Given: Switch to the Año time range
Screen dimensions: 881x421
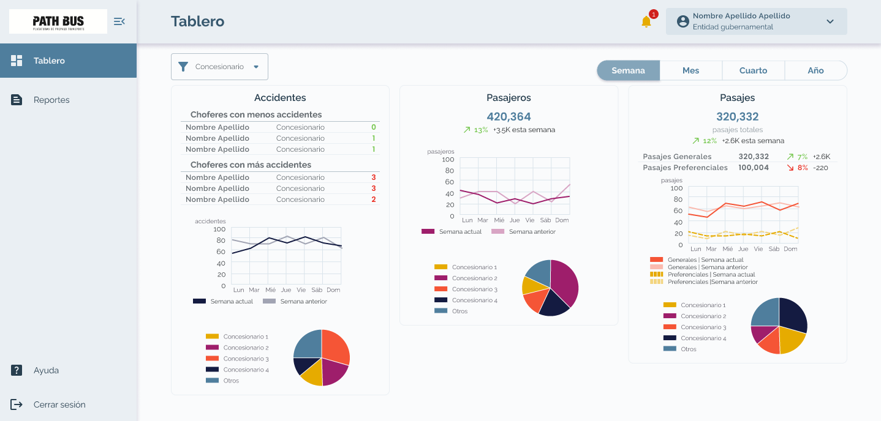Looking at the screenshot, I should coord(816,70).
